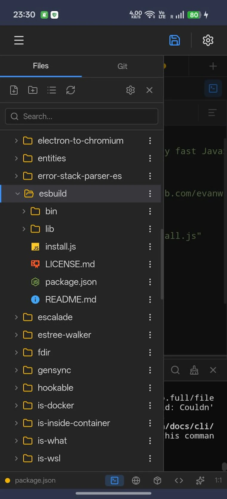Open options for is-wsl folder

coord(150,458)
